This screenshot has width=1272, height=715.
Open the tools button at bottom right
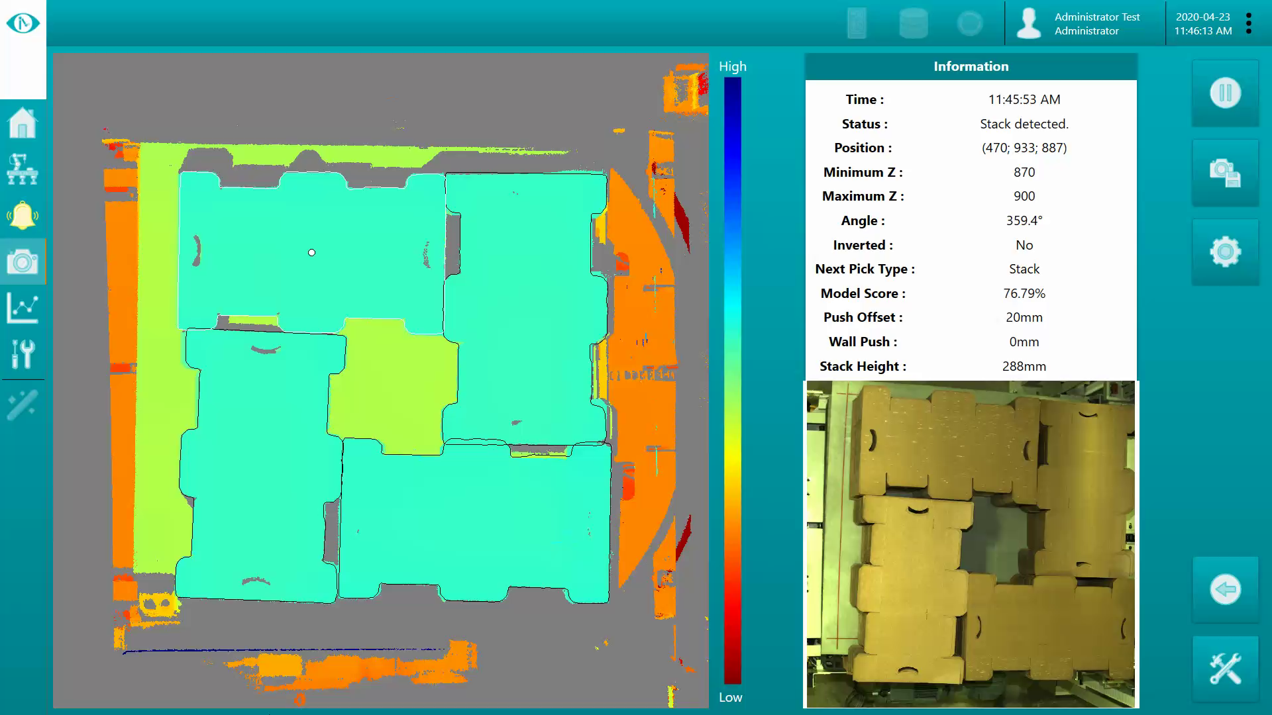click(1225, 669)
